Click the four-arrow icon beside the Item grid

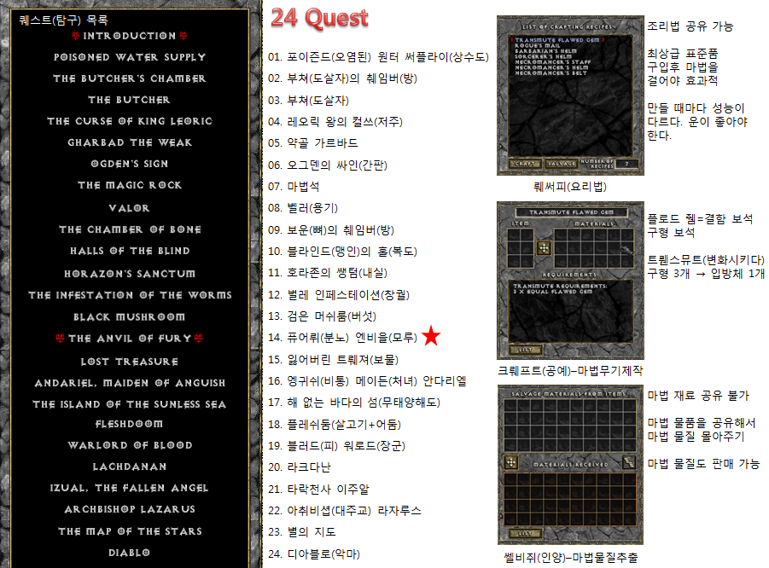pos(544,248)
